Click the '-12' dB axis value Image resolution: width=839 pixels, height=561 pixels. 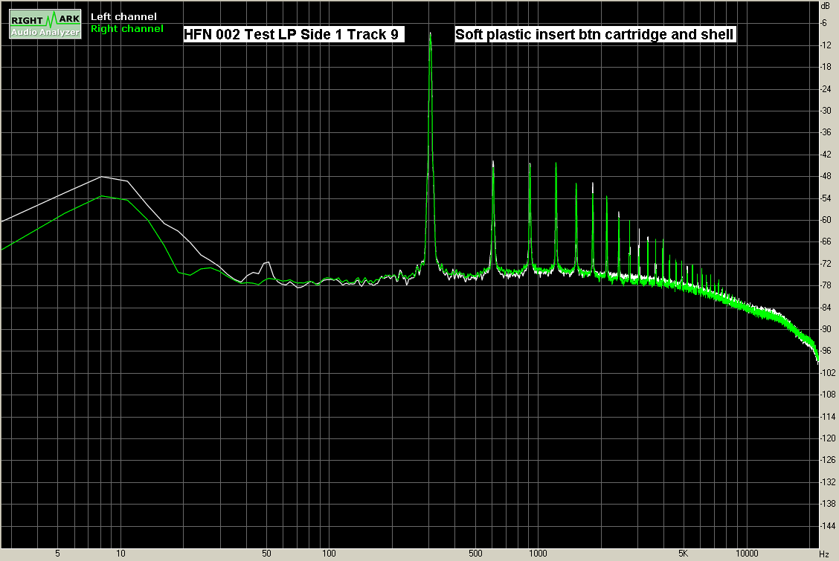tap(826, 45)
